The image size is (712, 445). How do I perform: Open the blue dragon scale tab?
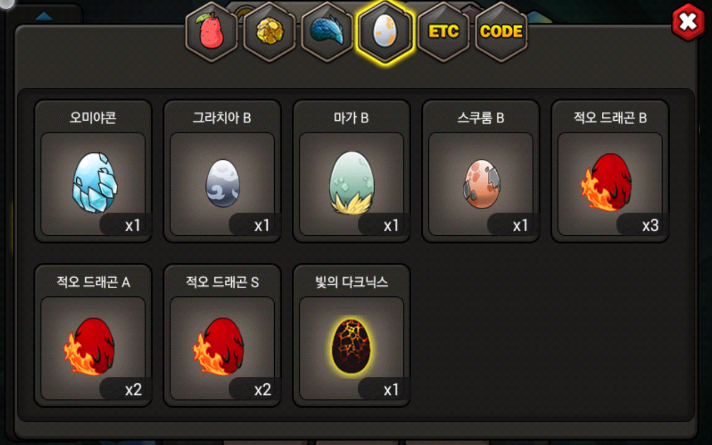point(328,32)
